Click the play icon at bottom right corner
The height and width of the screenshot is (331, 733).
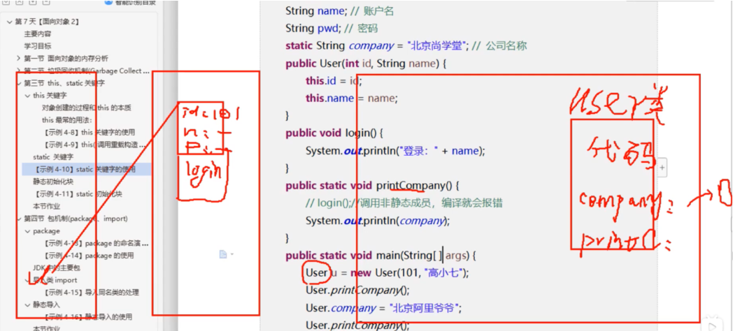(711, 324)
